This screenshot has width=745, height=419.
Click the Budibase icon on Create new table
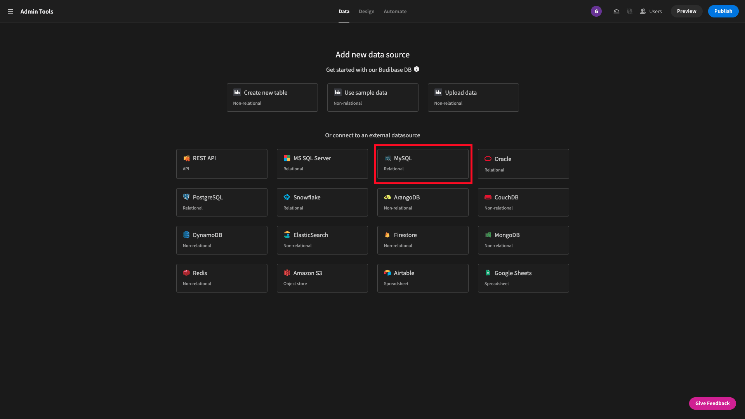click(x=237, y=92)
